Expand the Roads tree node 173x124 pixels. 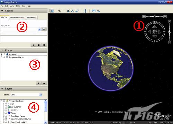coord(3,113)
